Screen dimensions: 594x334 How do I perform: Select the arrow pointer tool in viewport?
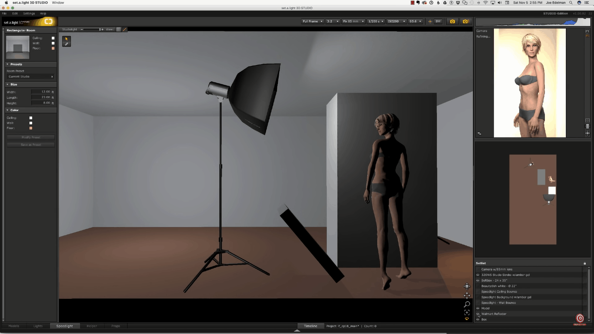[67, 39]
